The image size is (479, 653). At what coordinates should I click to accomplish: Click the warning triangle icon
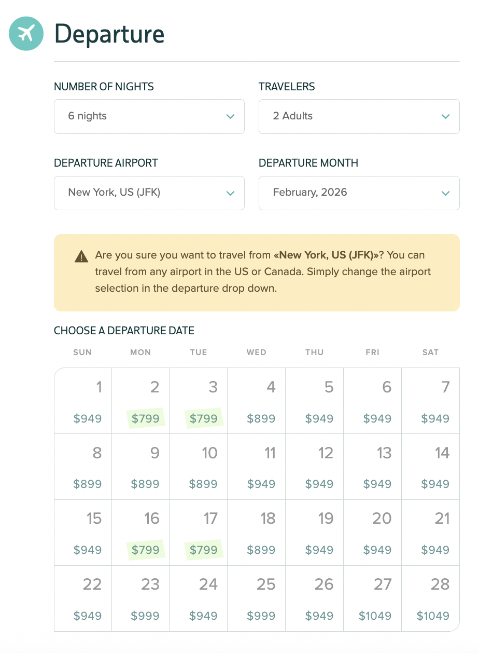[81, 256]
